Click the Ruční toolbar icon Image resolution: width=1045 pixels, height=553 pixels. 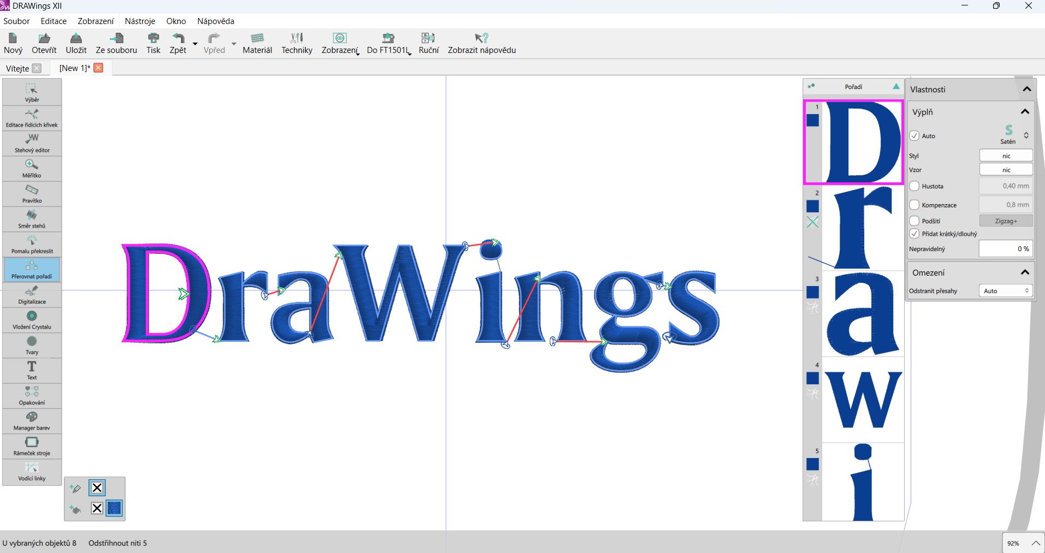(x=429, y=43)
